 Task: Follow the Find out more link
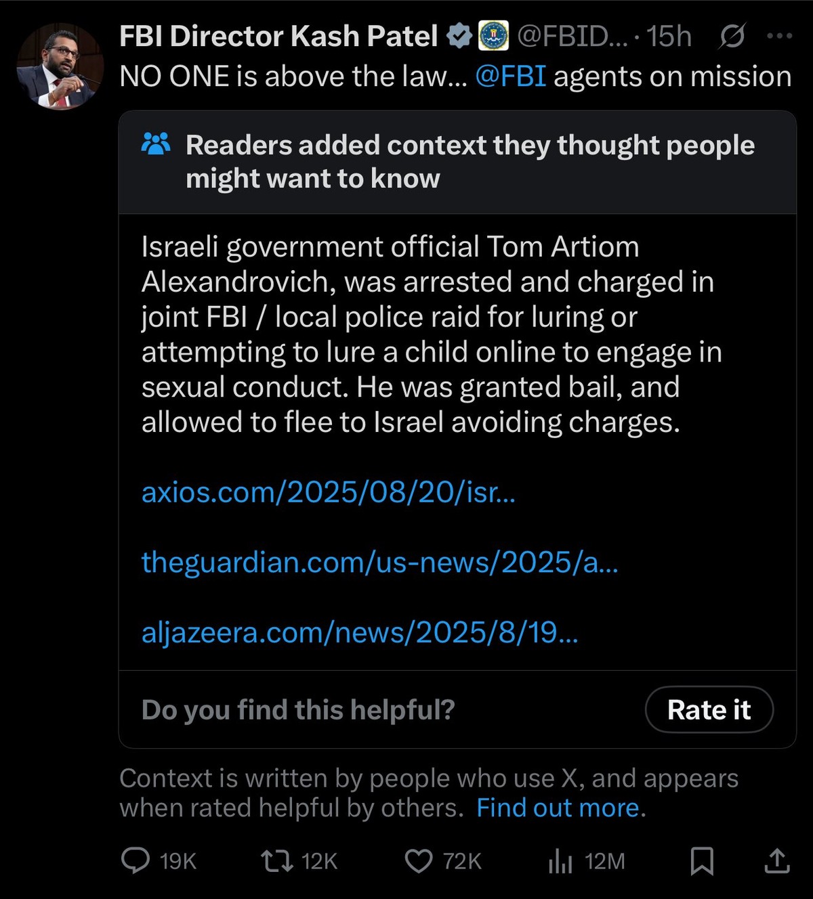click(x=558, y=808)
